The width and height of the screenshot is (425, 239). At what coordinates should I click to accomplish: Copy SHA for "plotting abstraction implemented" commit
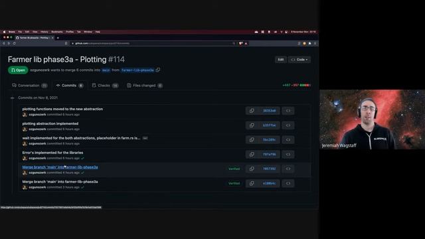[252, 125]
